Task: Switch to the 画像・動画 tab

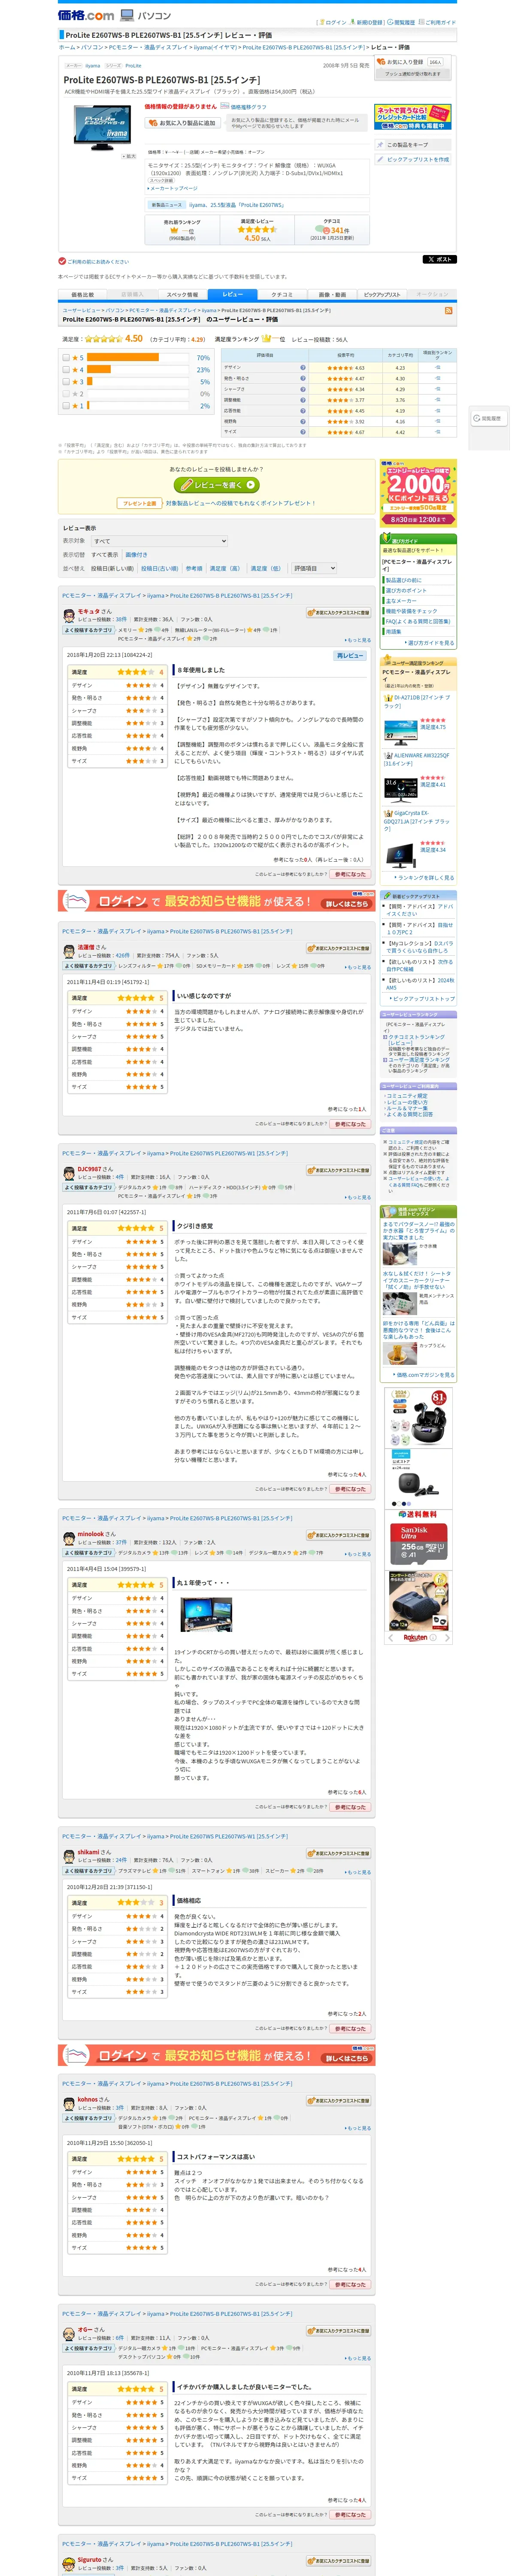Action: [332, 295]
